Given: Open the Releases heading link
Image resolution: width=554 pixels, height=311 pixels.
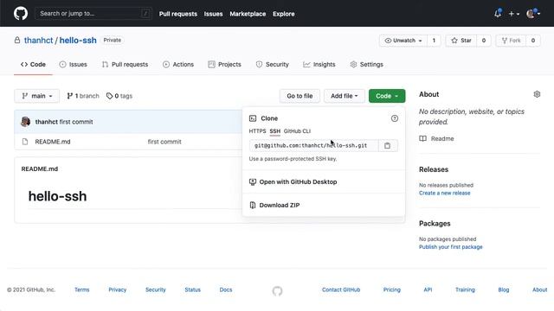Looking at the screenshot, I should pyautogui.click(x=434, y=169).
